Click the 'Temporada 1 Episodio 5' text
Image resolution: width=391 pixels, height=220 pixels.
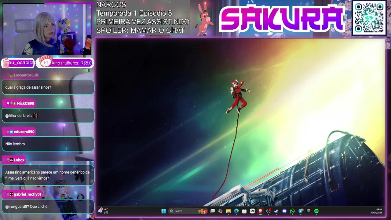click(x=134, y=13)
